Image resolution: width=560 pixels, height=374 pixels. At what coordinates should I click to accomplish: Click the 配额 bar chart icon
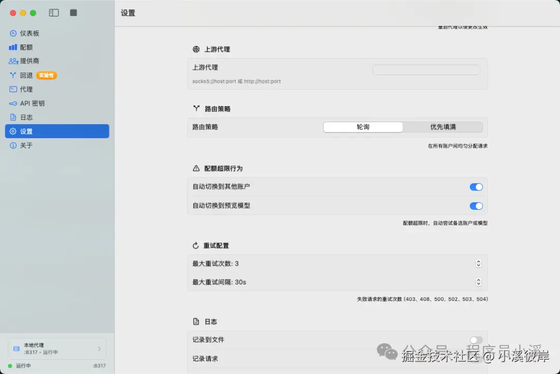13,47
